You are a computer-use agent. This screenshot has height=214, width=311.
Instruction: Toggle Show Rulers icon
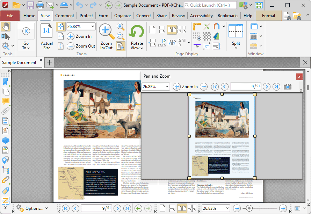click(x=197, y=27)
